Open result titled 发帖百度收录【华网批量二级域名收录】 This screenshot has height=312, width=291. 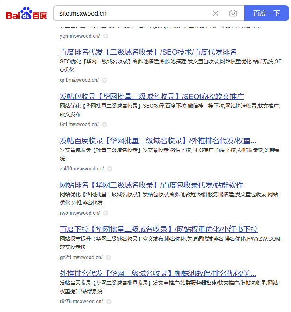coord(158,141)
